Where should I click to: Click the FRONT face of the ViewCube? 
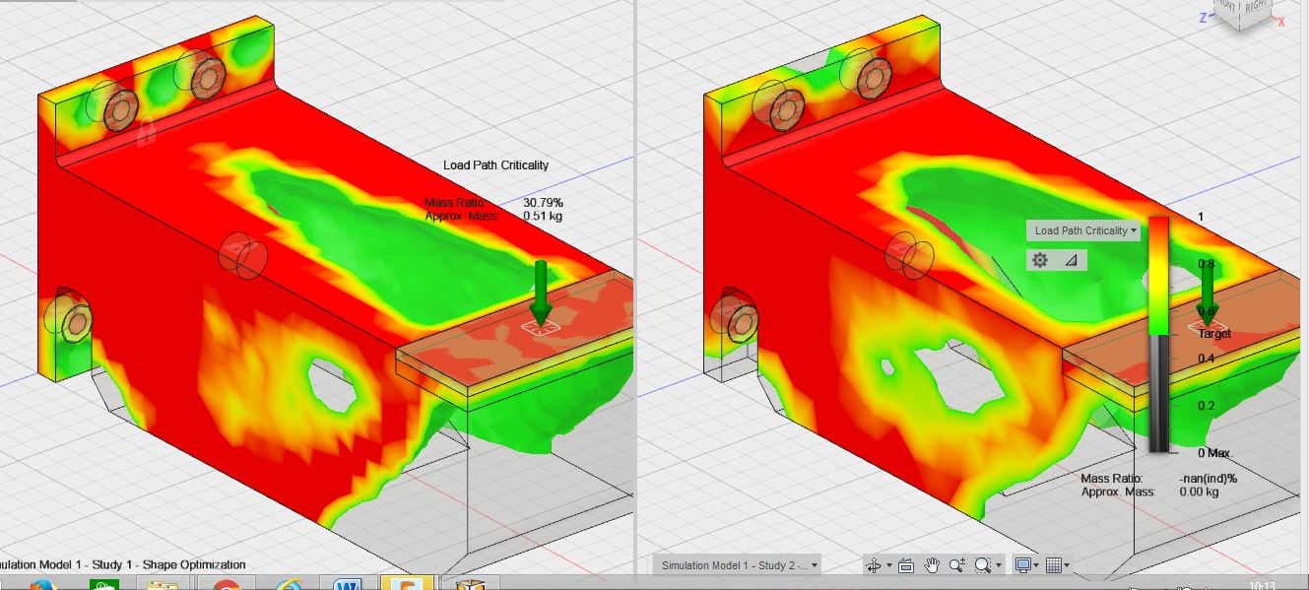(x=1229, y=8)
